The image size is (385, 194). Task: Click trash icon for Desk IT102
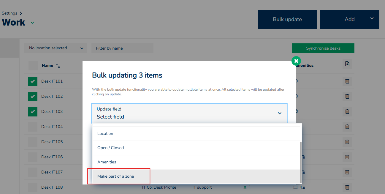[x=347, y=96]
